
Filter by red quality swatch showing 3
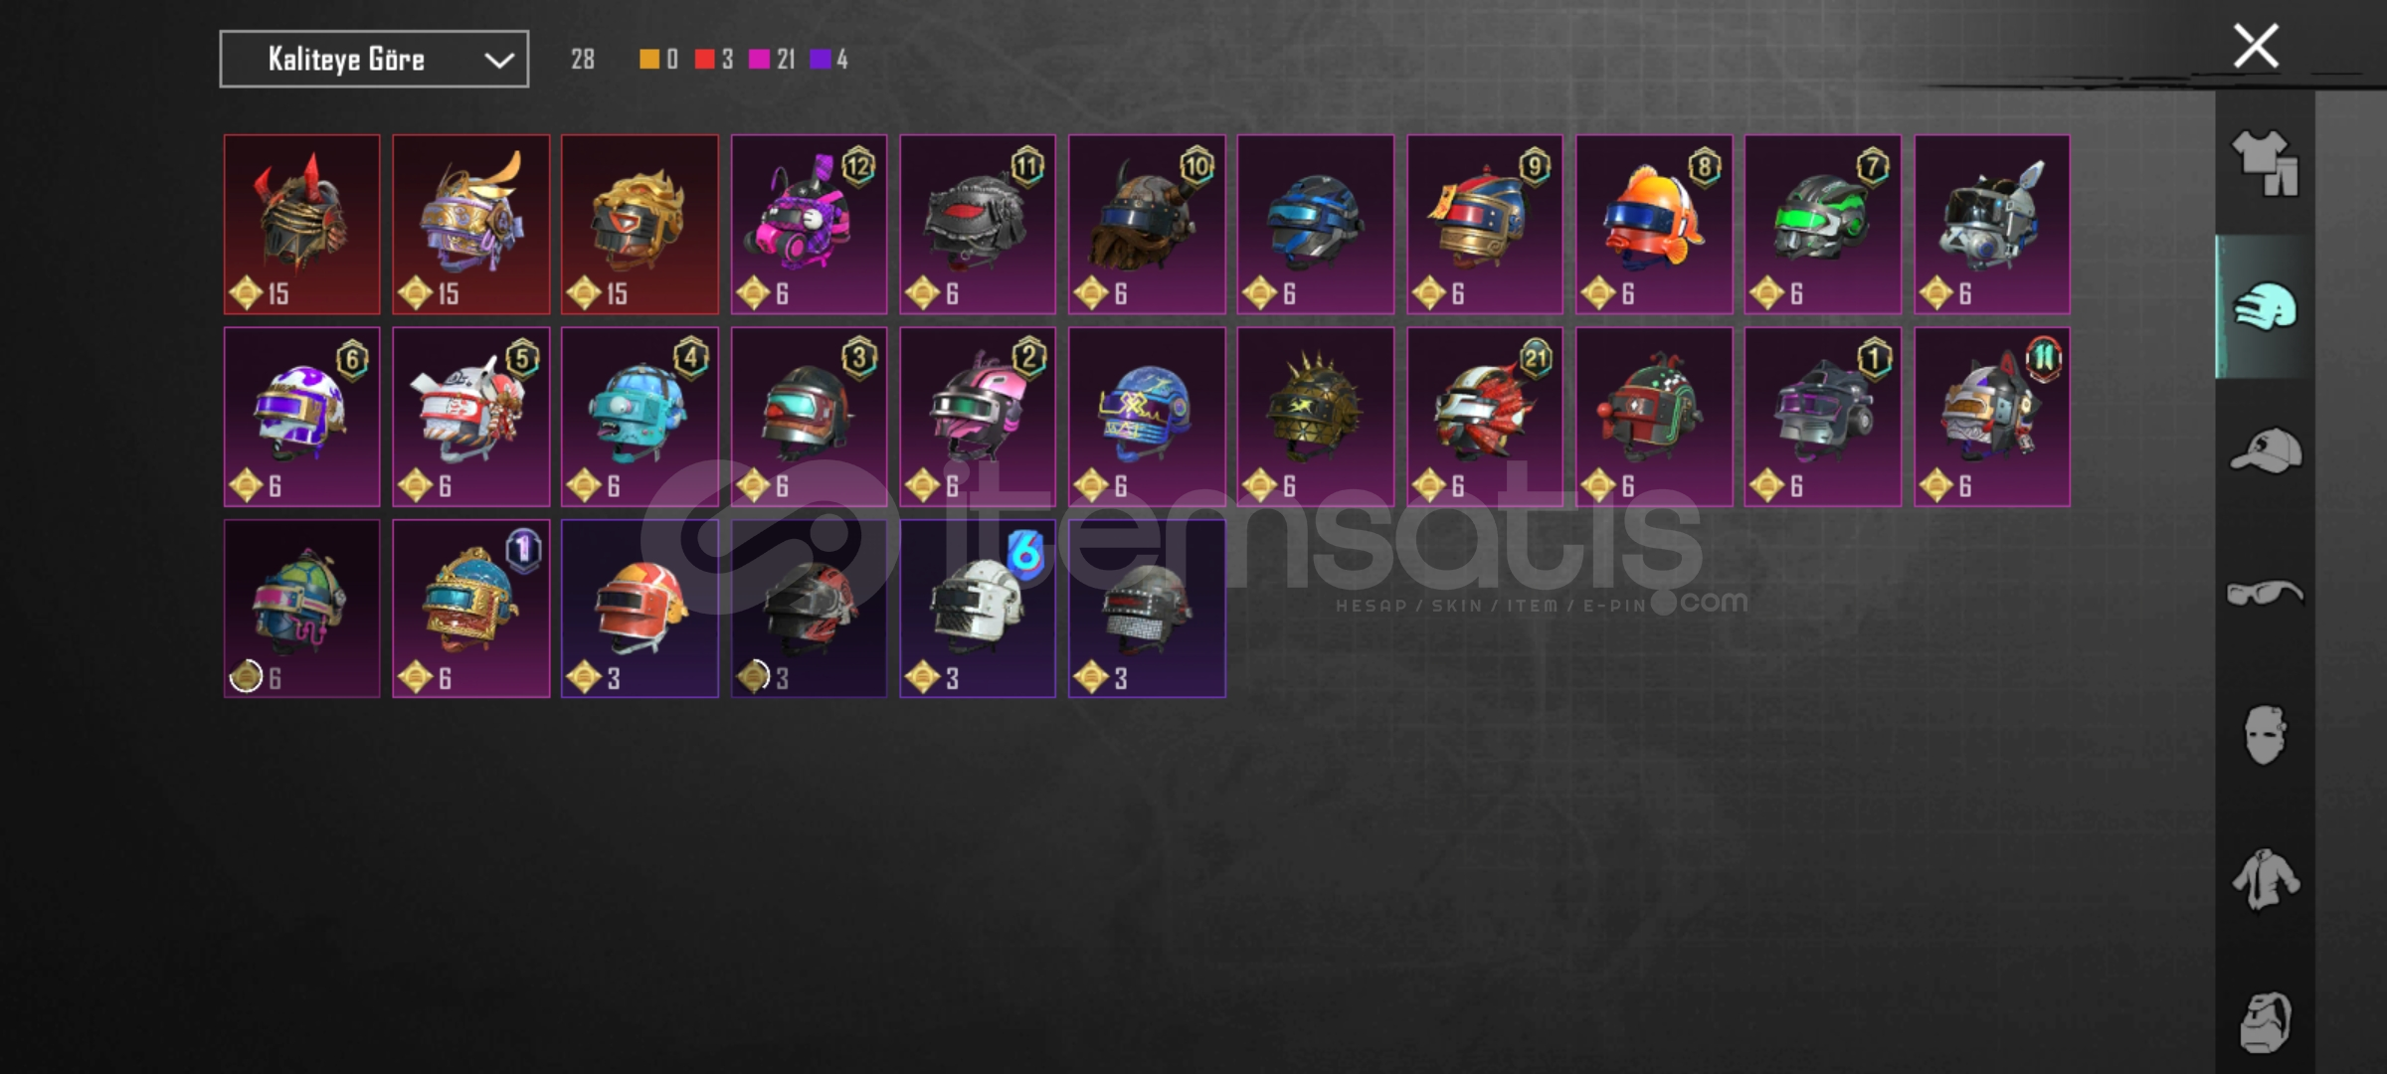(714, 60)
